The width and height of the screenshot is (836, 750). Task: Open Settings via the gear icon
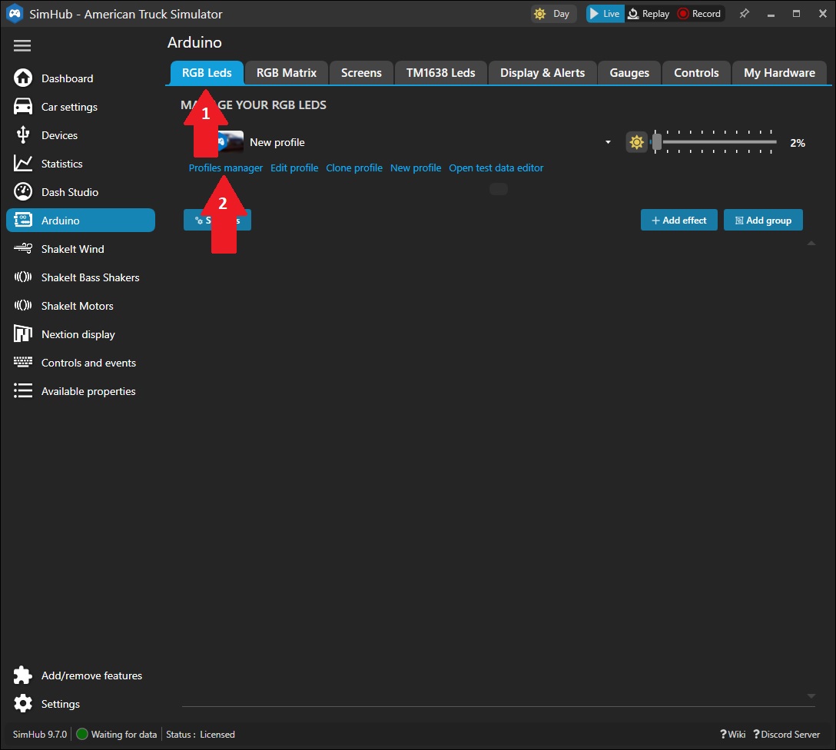tap(23, 704)
